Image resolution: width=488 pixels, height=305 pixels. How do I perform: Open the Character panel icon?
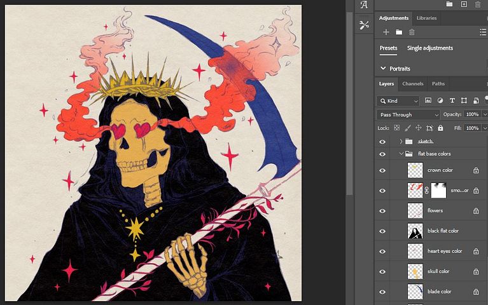pos(364,5)
